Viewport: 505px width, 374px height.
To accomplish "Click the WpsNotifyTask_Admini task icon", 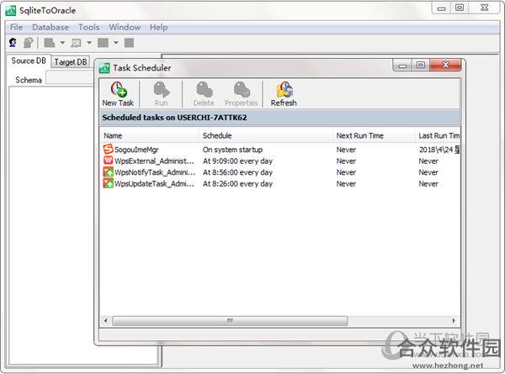I will pyautogui.click(x=109, y=171).
